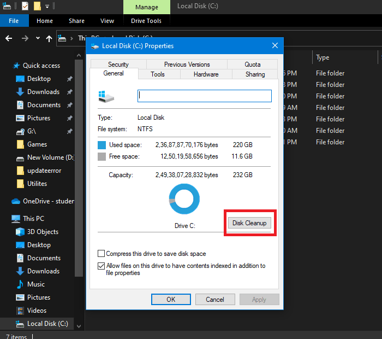The image size is (382, 339).
Task: Select the General tab
Action: [114, 73]
